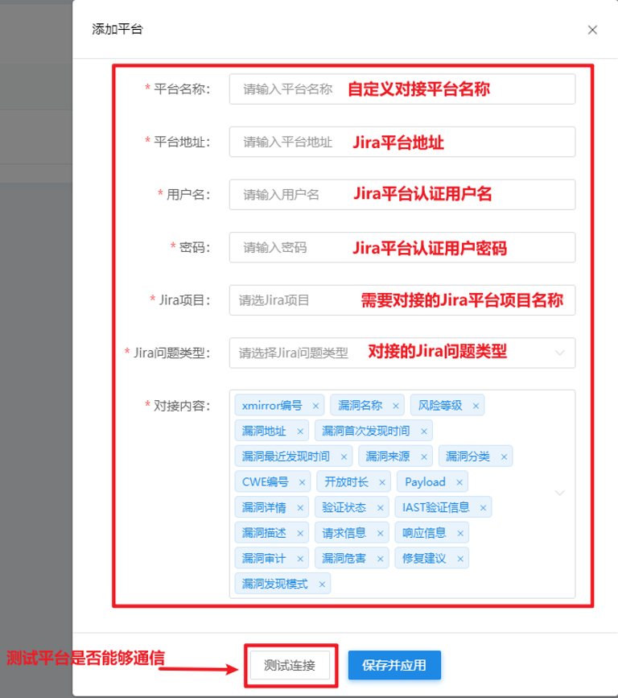Screen dimensions: 618x698
Task: Remove the 风险等级 tag
Action: coord(476,406)
